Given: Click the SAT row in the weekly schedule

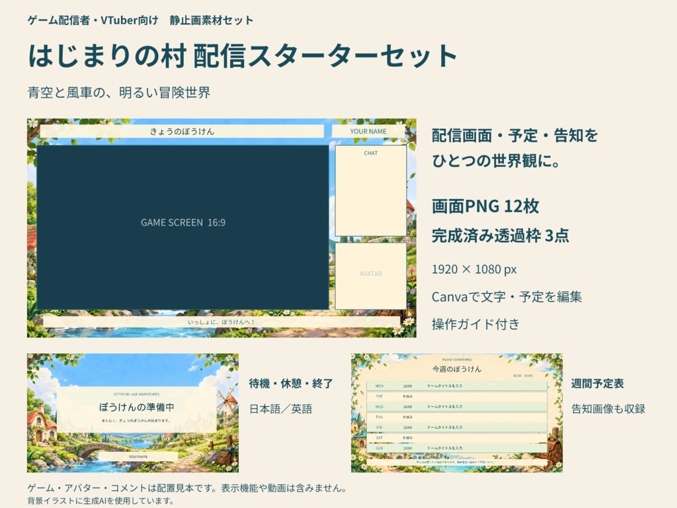Looking at the screenshot, I should (x=457, y=438).
